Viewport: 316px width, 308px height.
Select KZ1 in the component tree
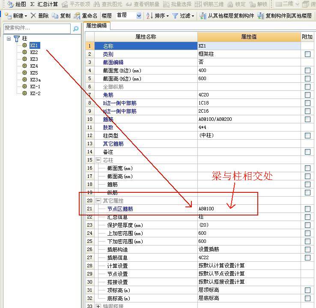(x=34, y=45)
